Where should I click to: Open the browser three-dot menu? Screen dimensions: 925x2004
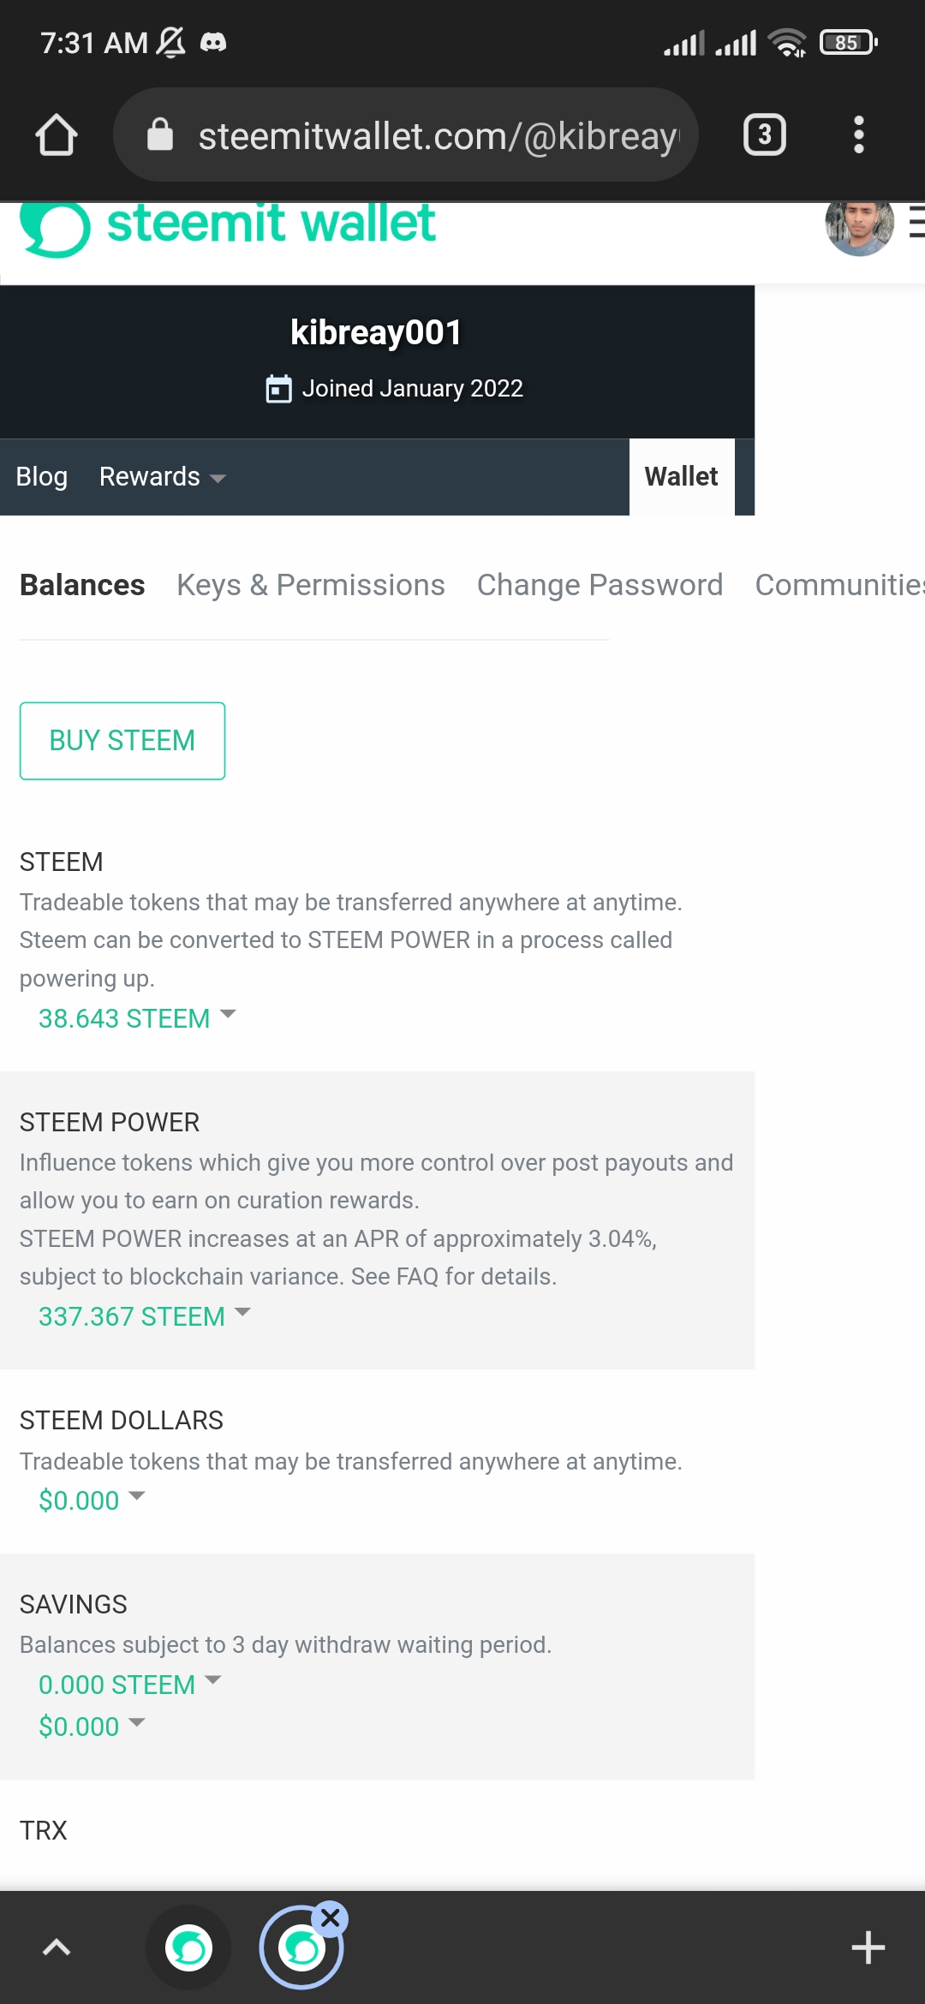[858, 134]
